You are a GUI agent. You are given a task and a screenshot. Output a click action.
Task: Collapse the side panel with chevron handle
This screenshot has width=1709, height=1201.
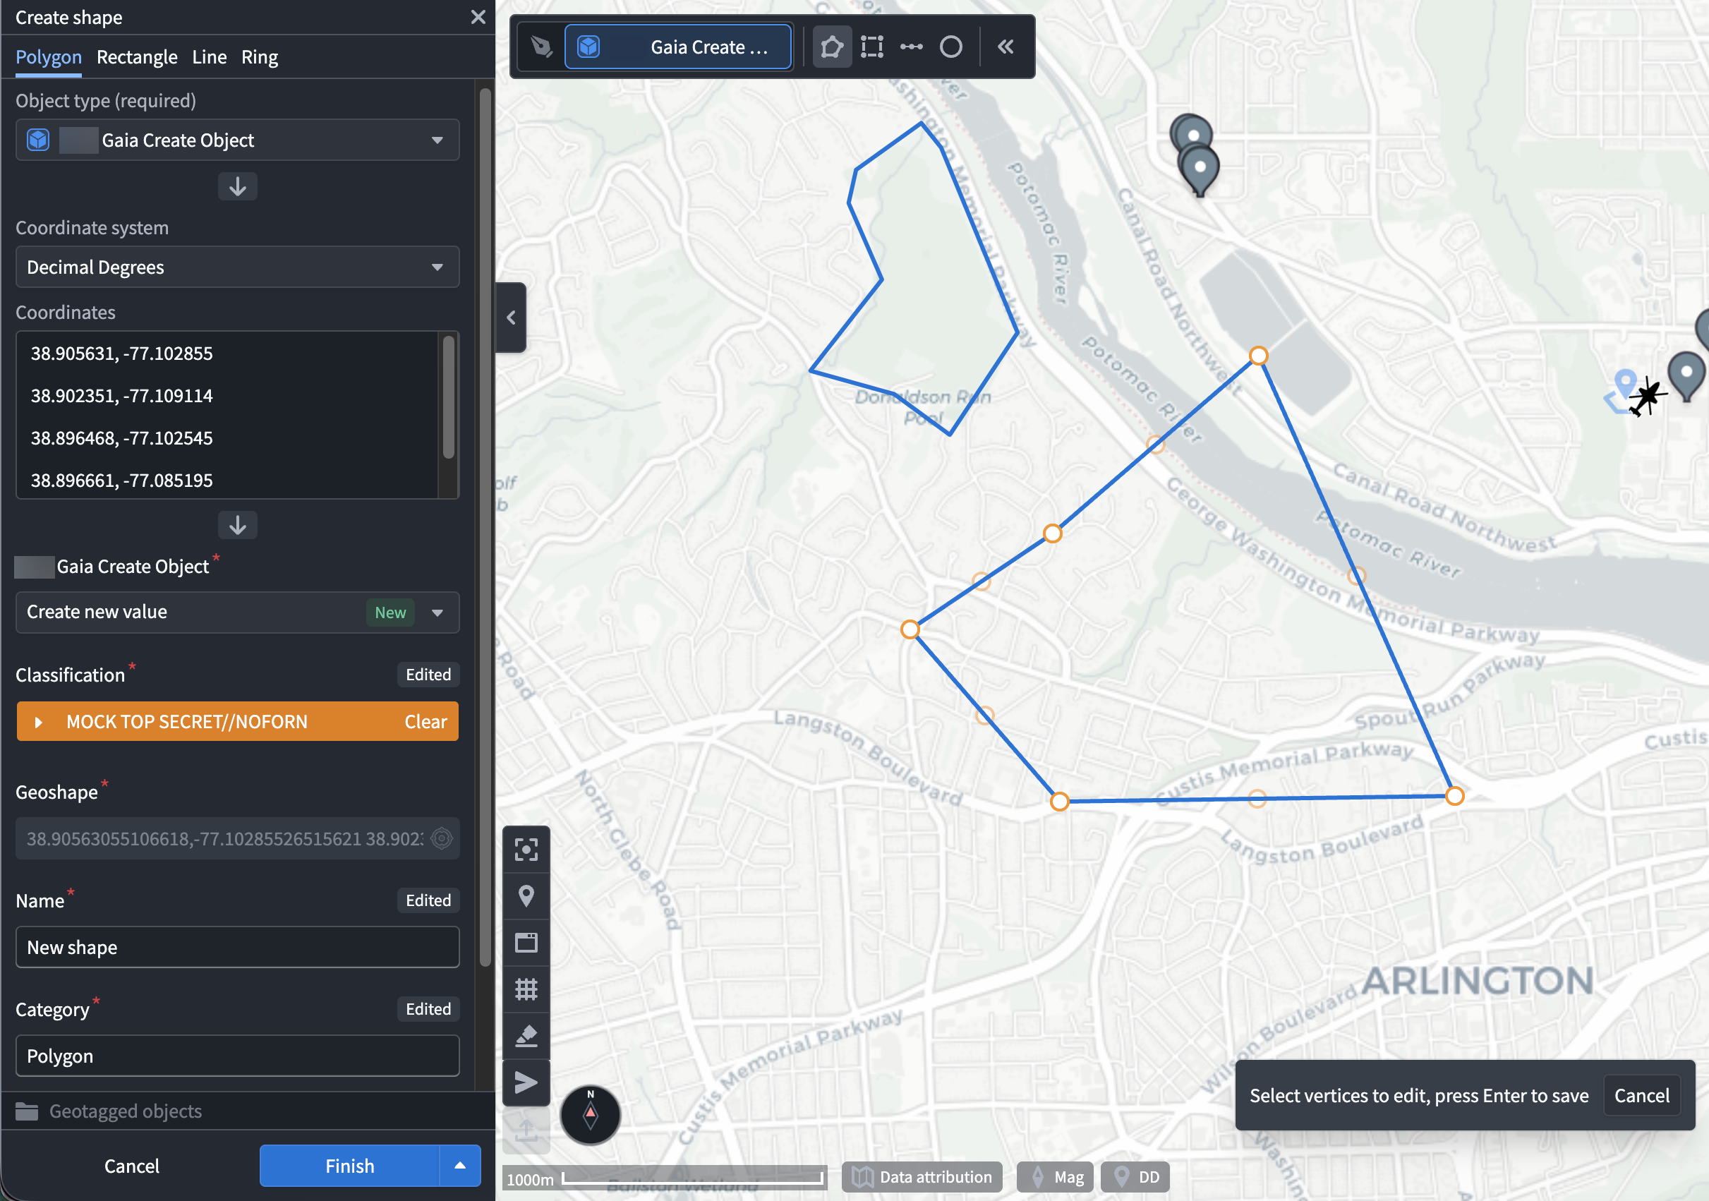pos(511,318)
